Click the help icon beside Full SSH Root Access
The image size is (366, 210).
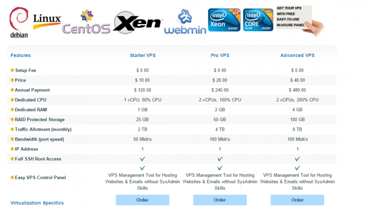click(x=12, y=159)
